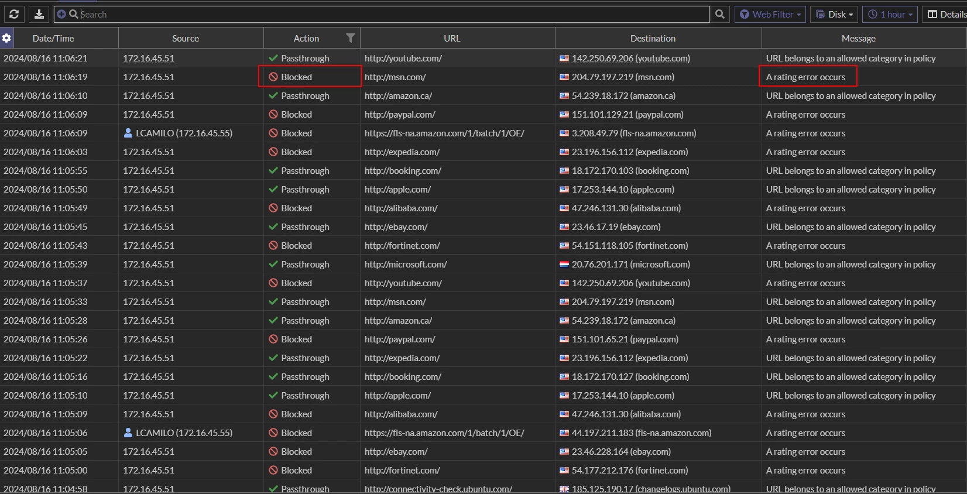
Task: Click the green check in the 11:06:21 youtube.com row
Action: click(x=273, y=58)
